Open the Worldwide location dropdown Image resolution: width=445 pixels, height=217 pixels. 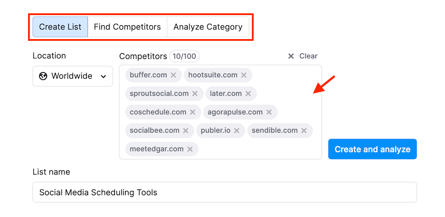(x=73, y=76)
